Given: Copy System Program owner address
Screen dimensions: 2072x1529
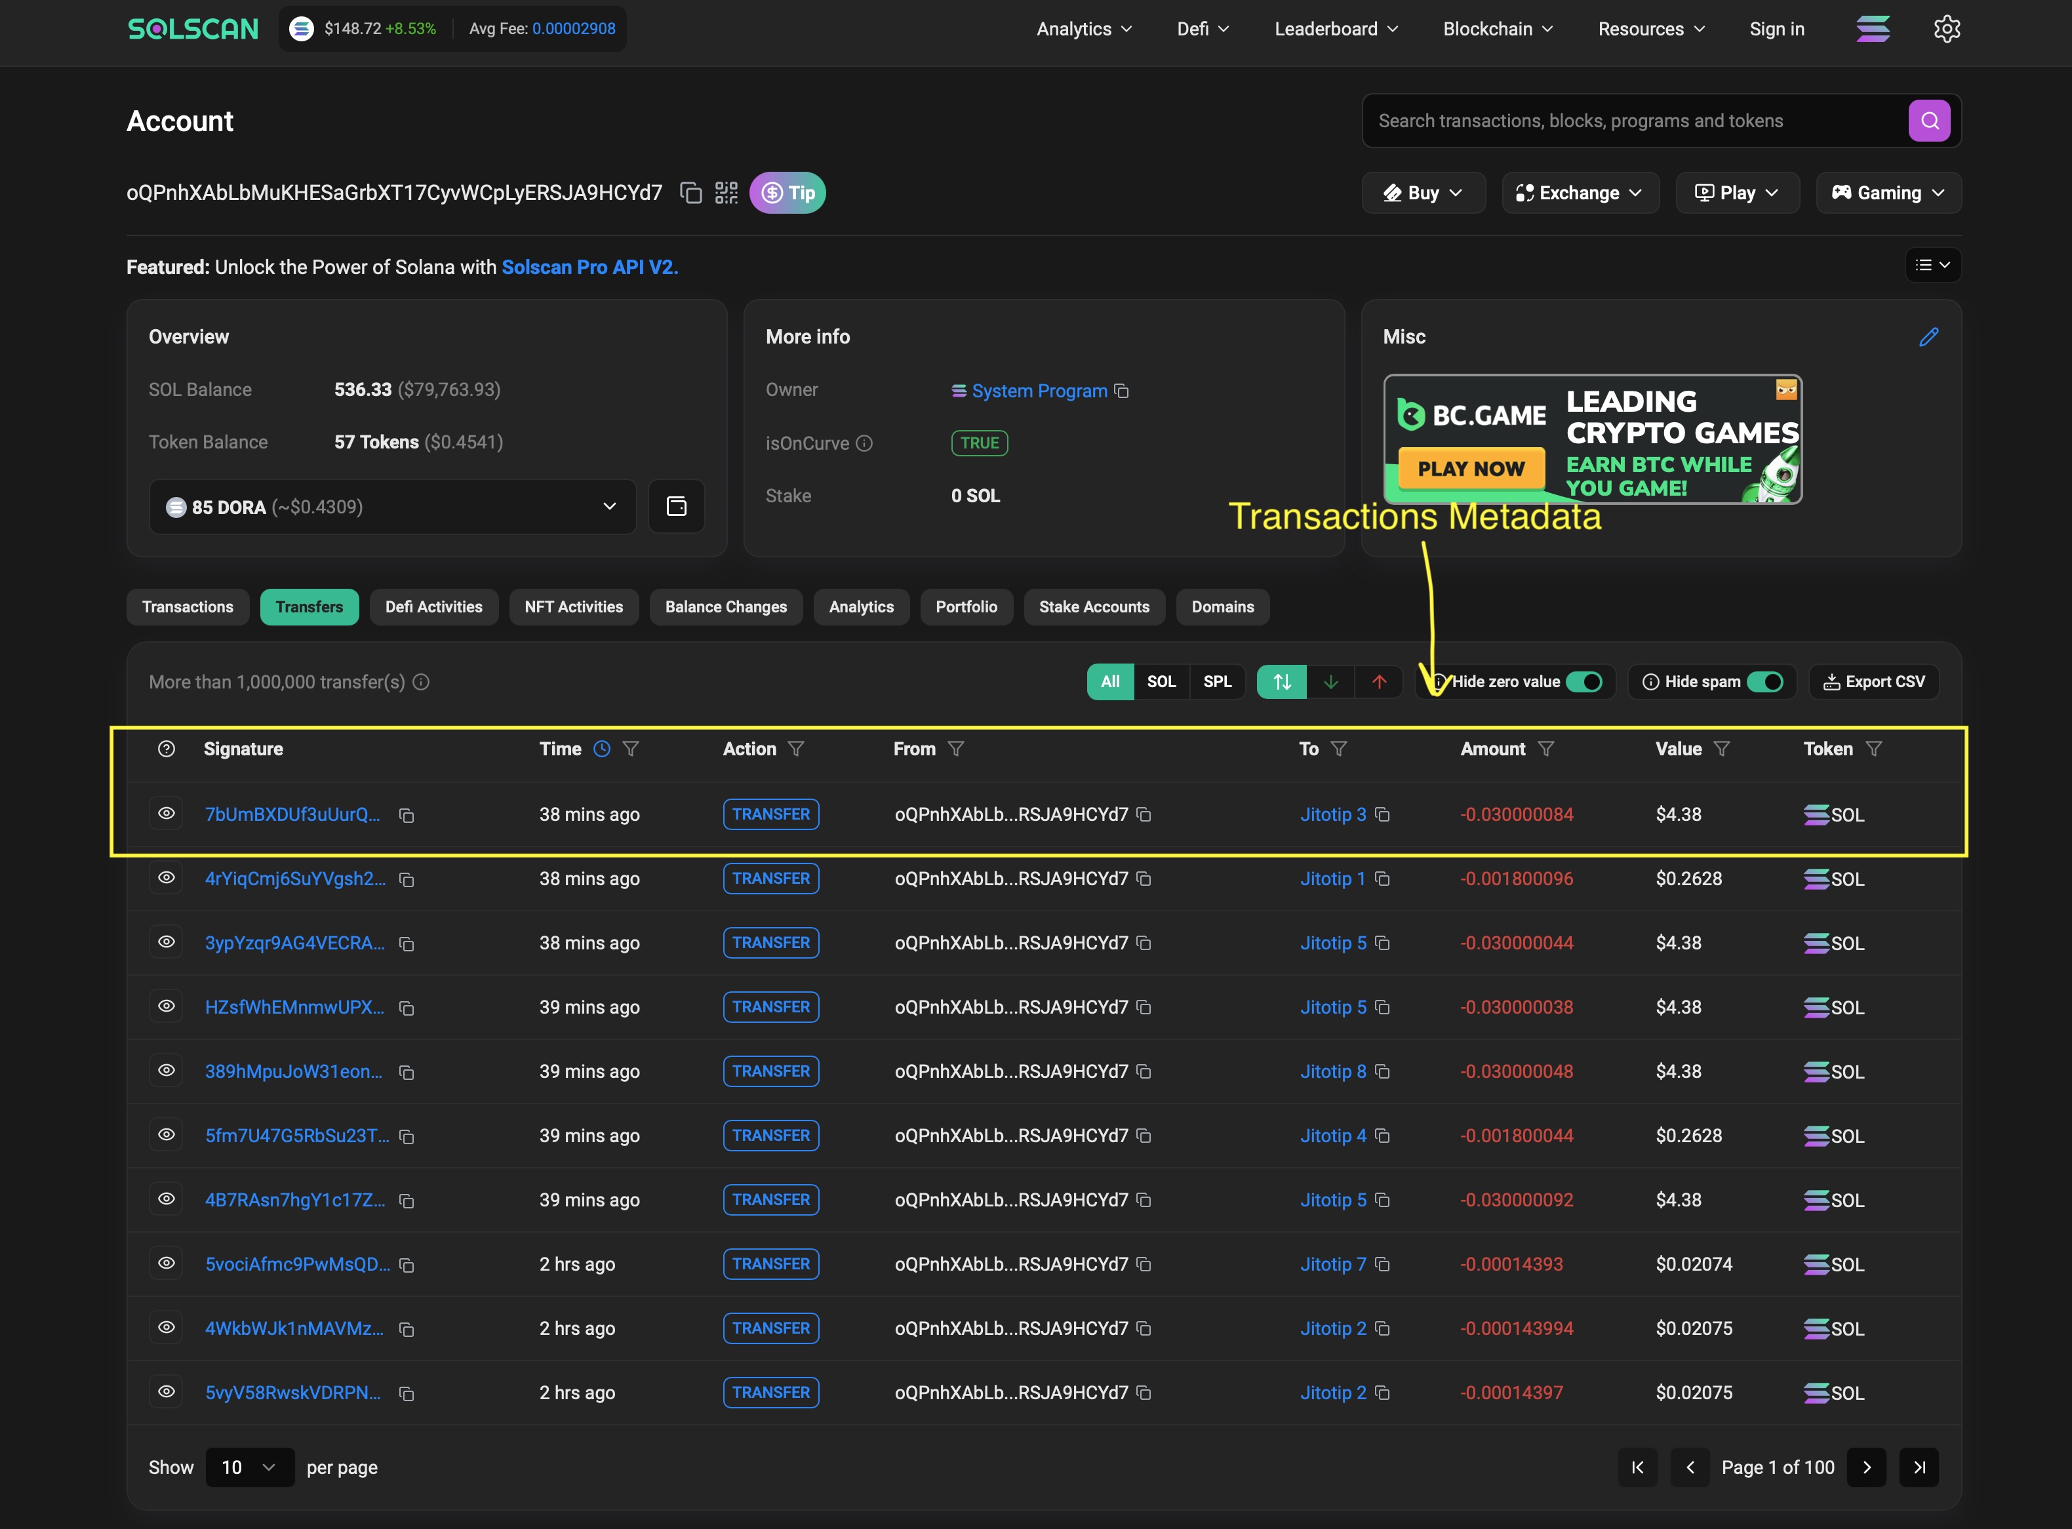Looking at the screenshot, I should 1122,391.
